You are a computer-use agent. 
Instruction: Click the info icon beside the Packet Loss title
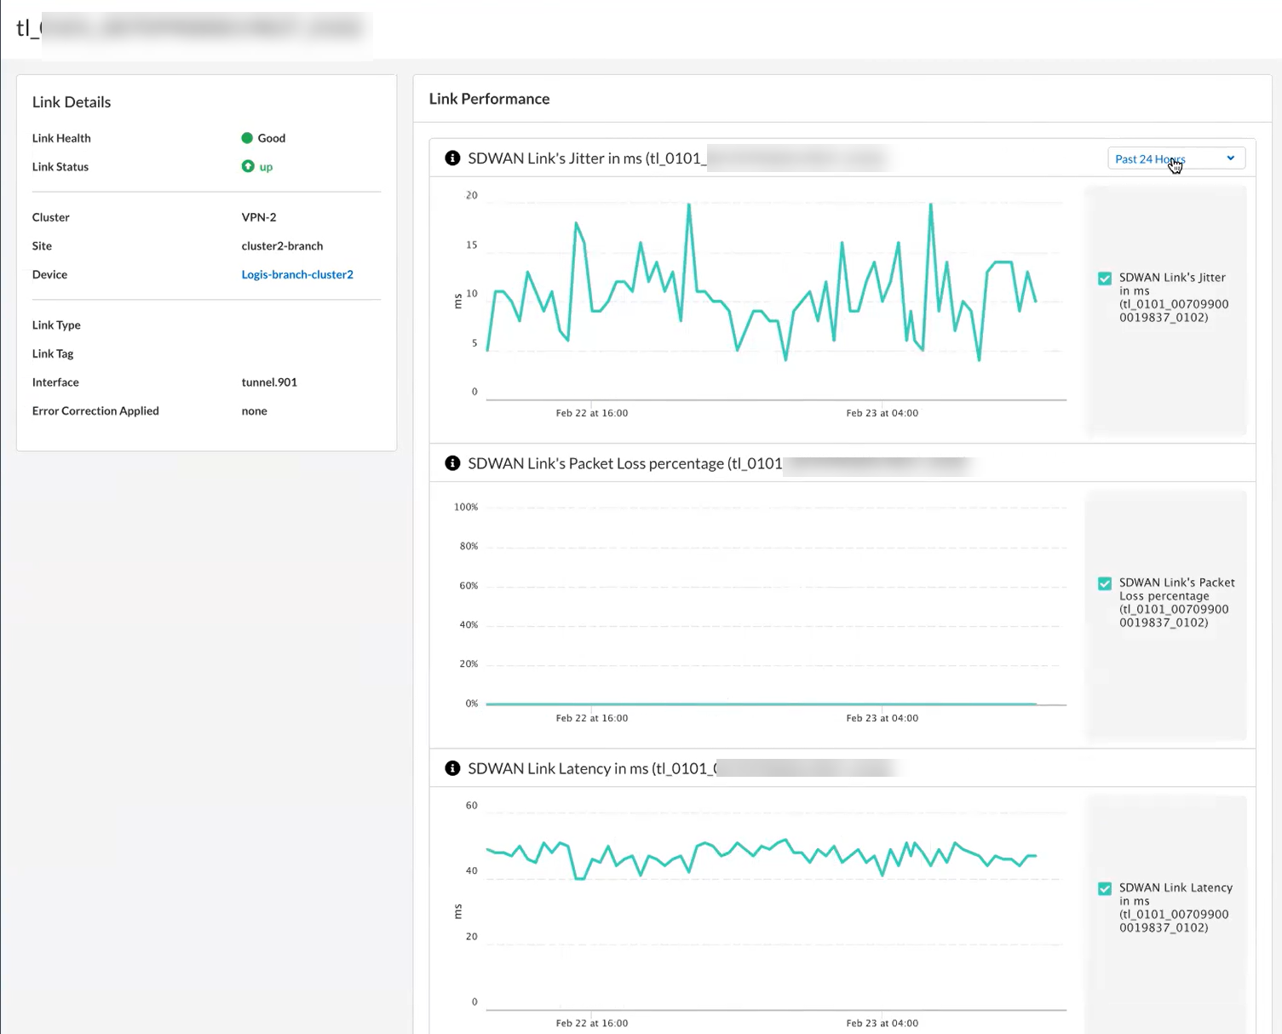[452, 463]
